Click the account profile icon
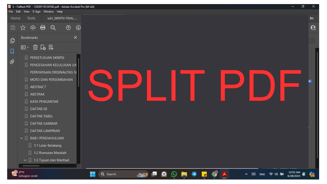Viewport: 327px width, 184px height. tap(313, 28)
